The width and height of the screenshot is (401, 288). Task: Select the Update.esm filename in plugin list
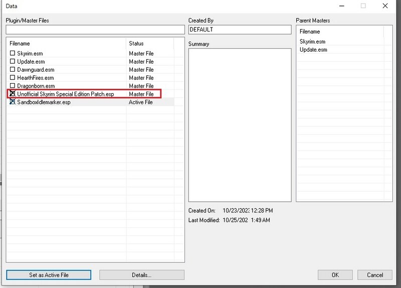tap(31, 62)
